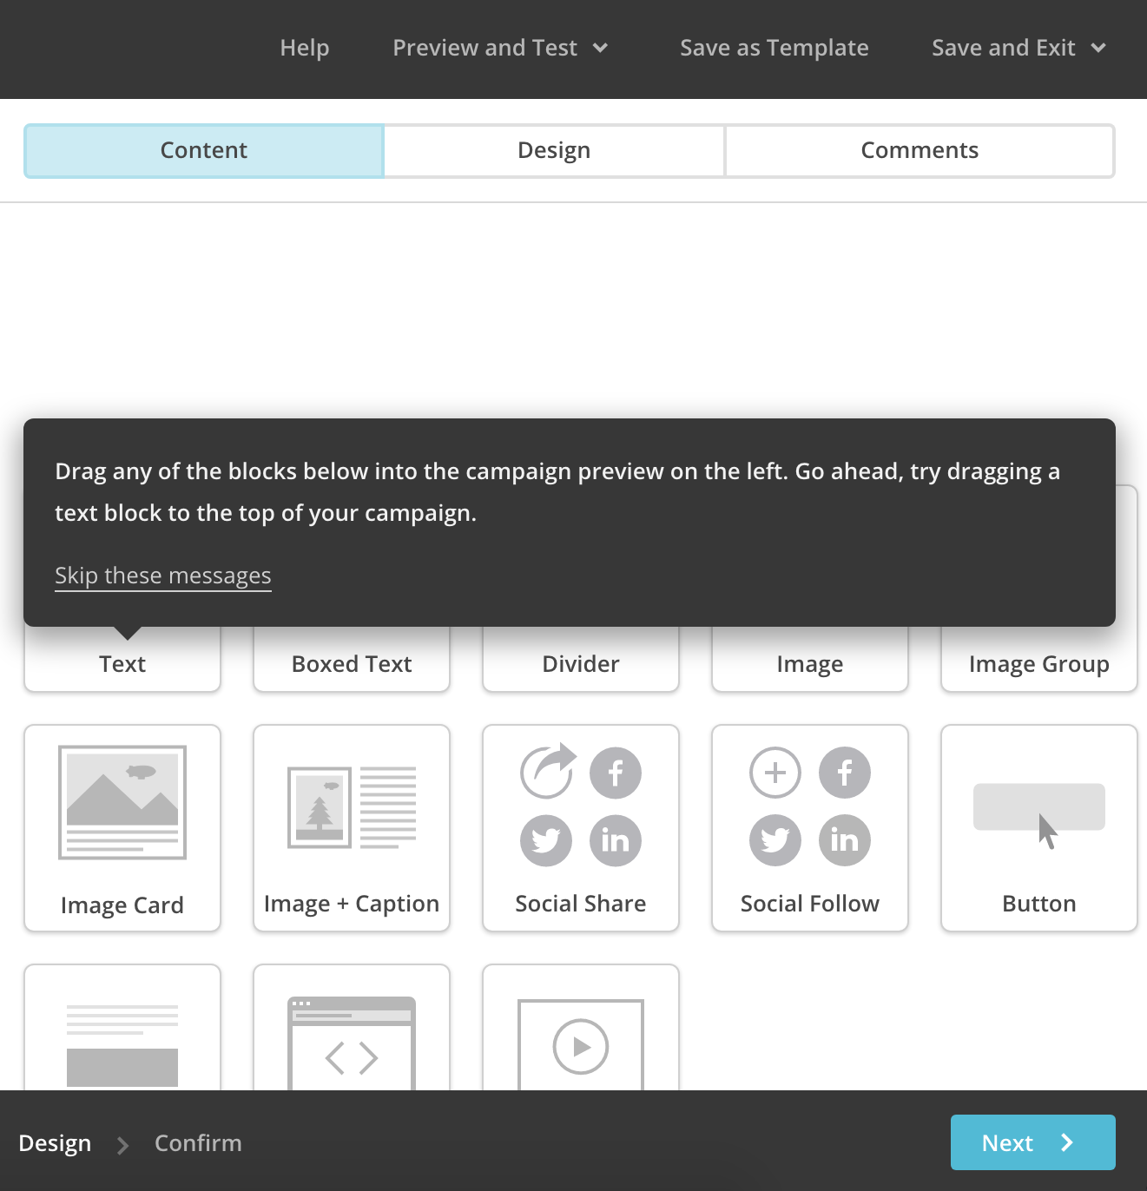This screenshot has height=1191, width=1147.
Task: Open the Preview and Test dropdown
Action: [x=500, y=48]
